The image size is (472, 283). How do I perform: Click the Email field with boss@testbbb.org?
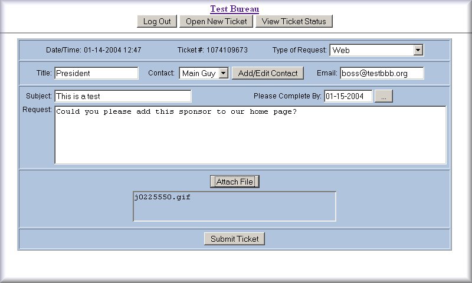[381, 73]
